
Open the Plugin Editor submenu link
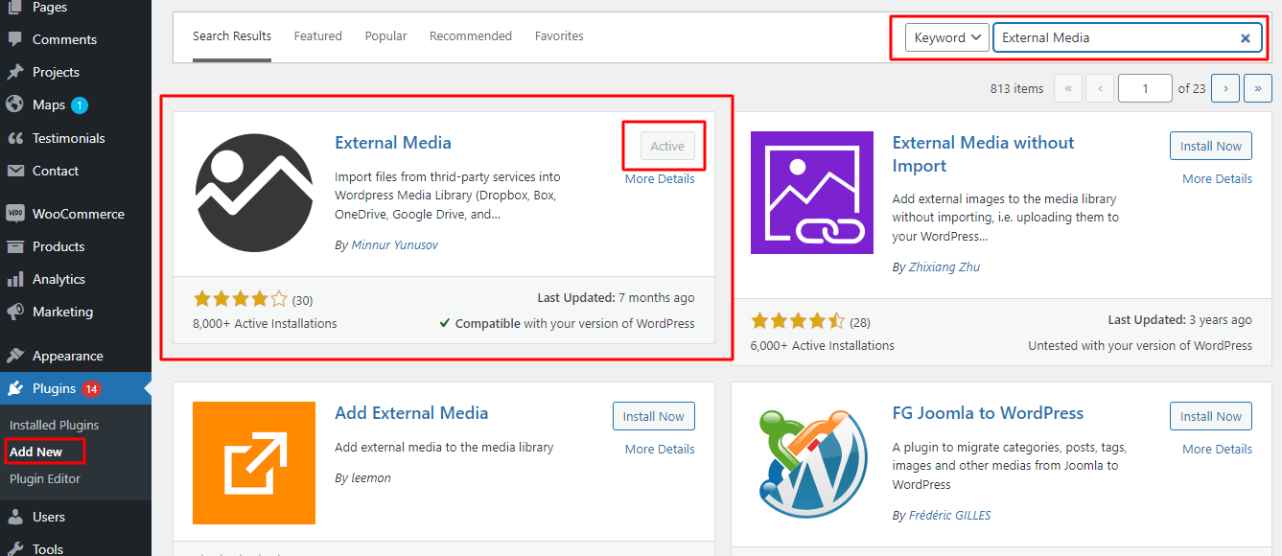[45, 478]
